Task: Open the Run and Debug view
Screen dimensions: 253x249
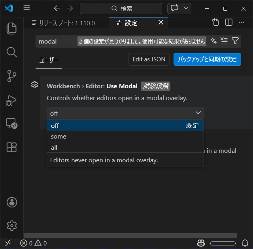Action: [x=12, y=100]
